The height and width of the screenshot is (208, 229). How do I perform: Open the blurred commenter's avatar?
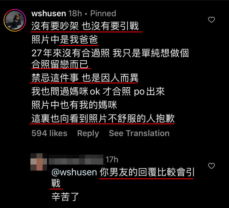pos(39,162)
